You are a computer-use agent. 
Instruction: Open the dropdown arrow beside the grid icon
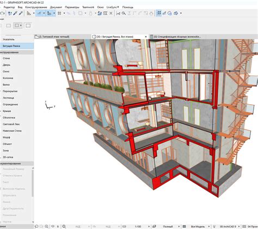pos(64,13)
